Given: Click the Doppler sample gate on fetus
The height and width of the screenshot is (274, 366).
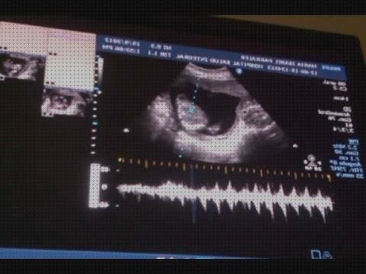Looking at the screenshot, I should pyautogui.click(x=192, y=109).
